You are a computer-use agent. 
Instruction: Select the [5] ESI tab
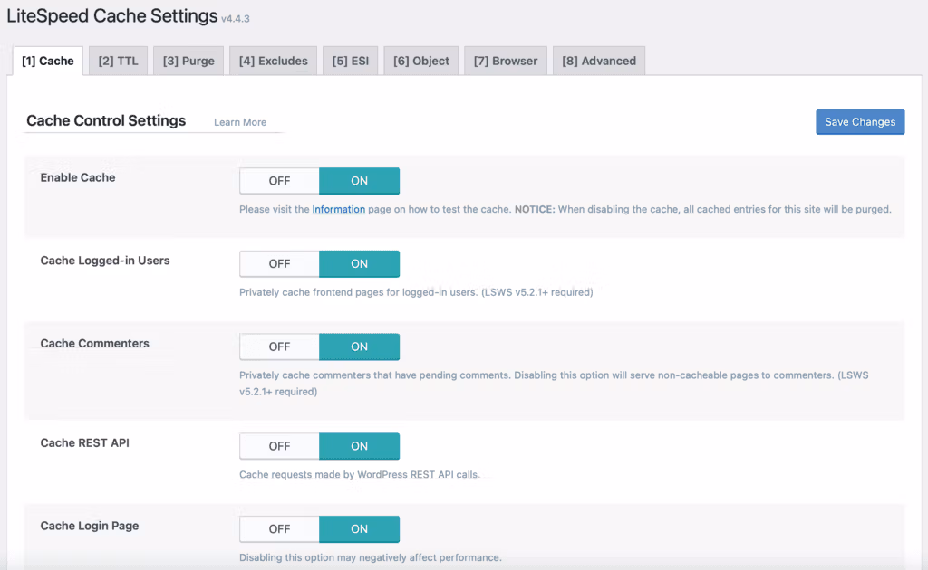click(351, 61)
